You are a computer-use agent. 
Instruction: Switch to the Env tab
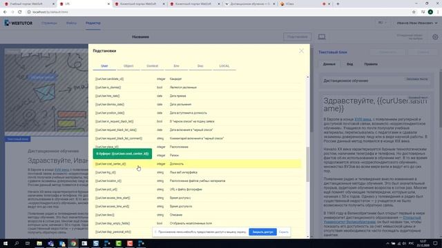[x=176, y=66]
